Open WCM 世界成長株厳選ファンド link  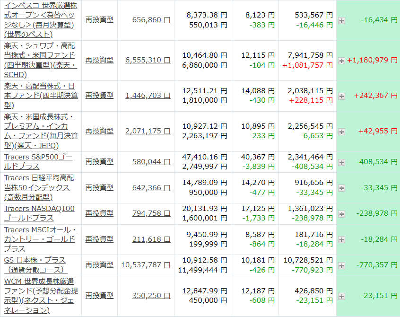pyautogui.click(x=41, y=296)
